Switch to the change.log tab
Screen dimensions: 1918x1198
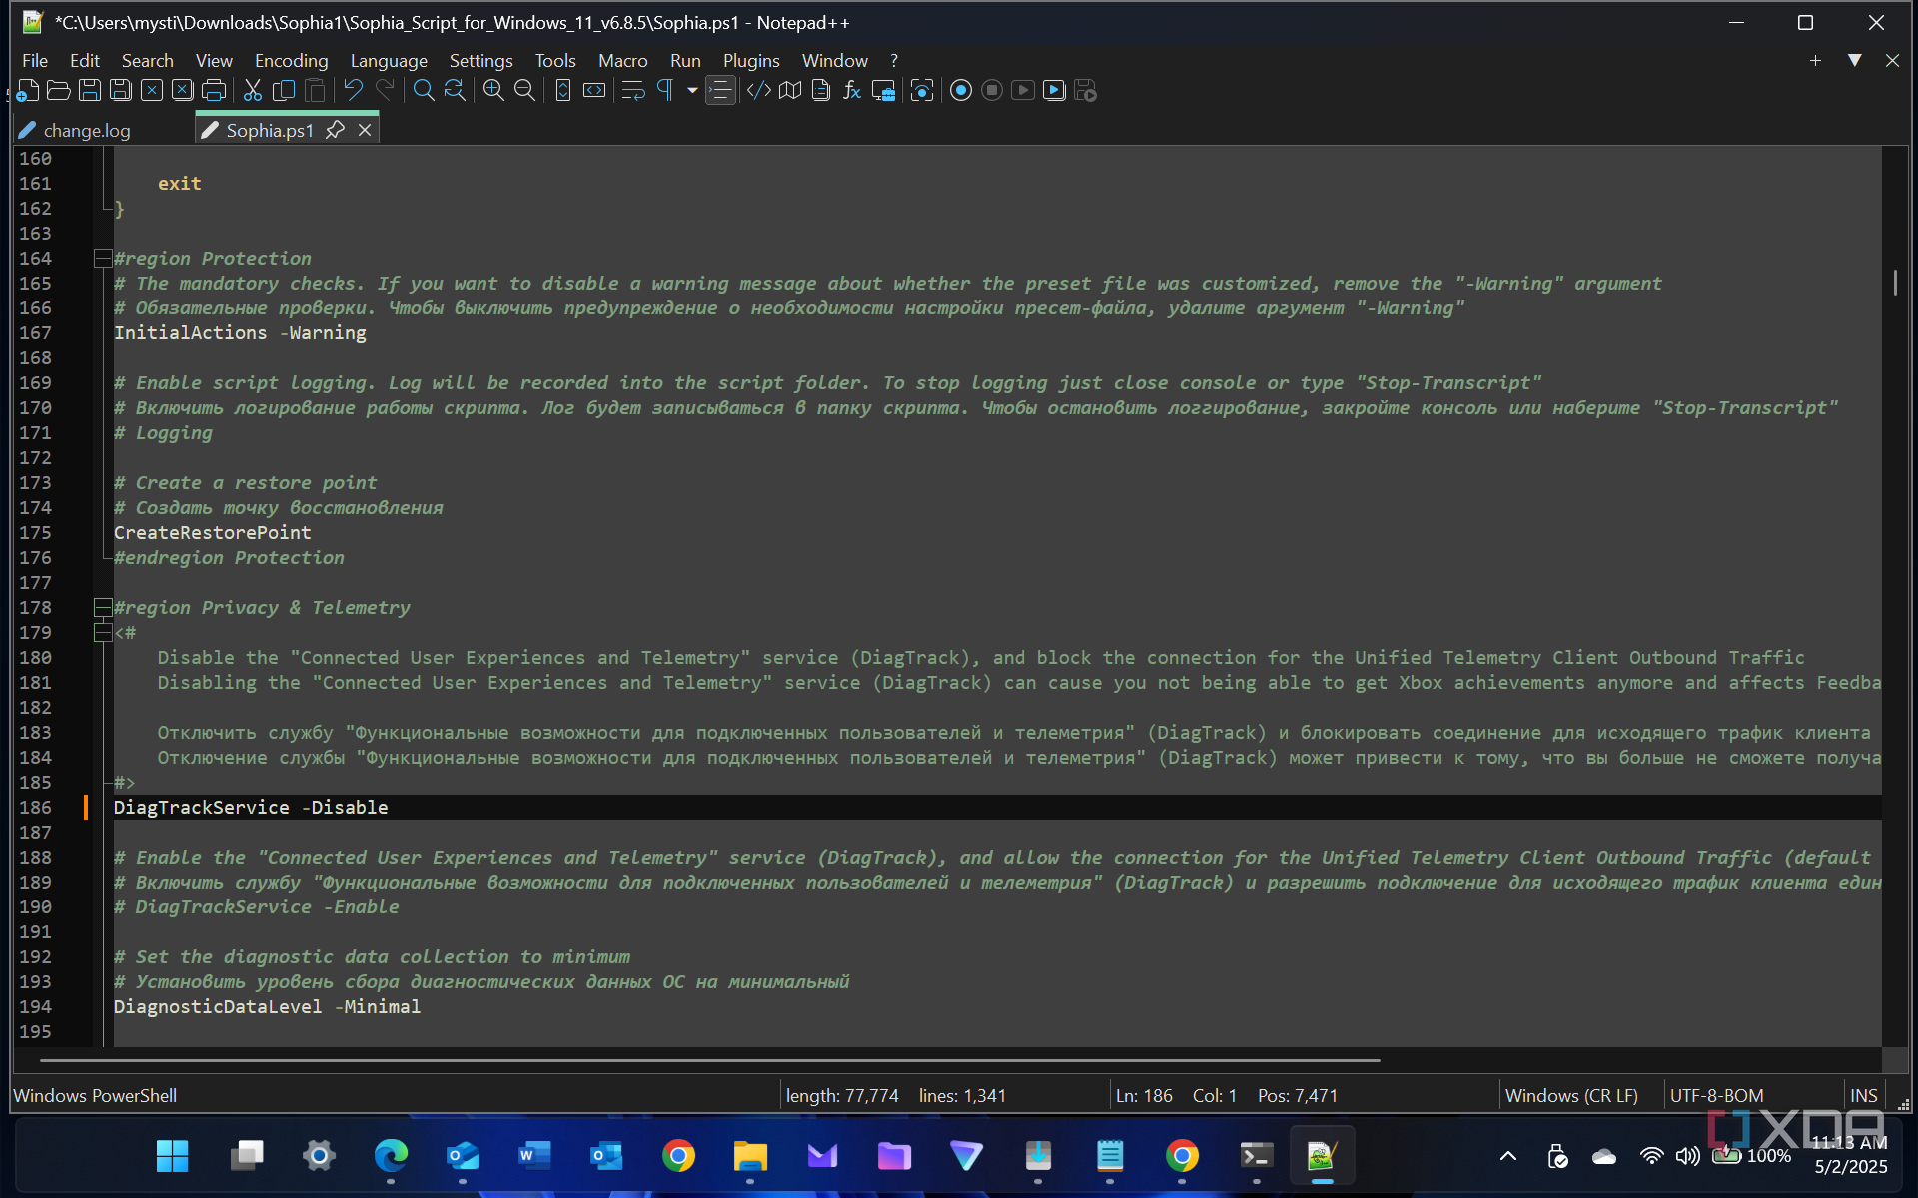point(86,131)
